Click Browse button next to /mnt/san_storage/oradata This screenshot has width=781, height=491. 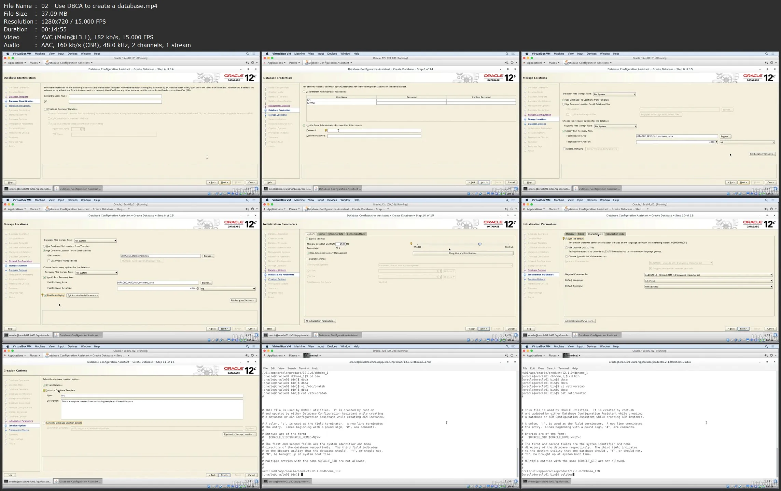tap(208, 256)
